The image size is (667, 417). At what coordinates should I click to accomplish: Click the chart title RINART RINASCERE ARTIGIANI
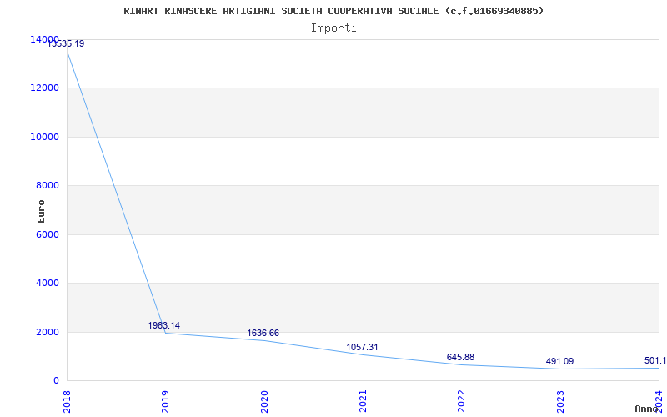(x=333, y=11)
